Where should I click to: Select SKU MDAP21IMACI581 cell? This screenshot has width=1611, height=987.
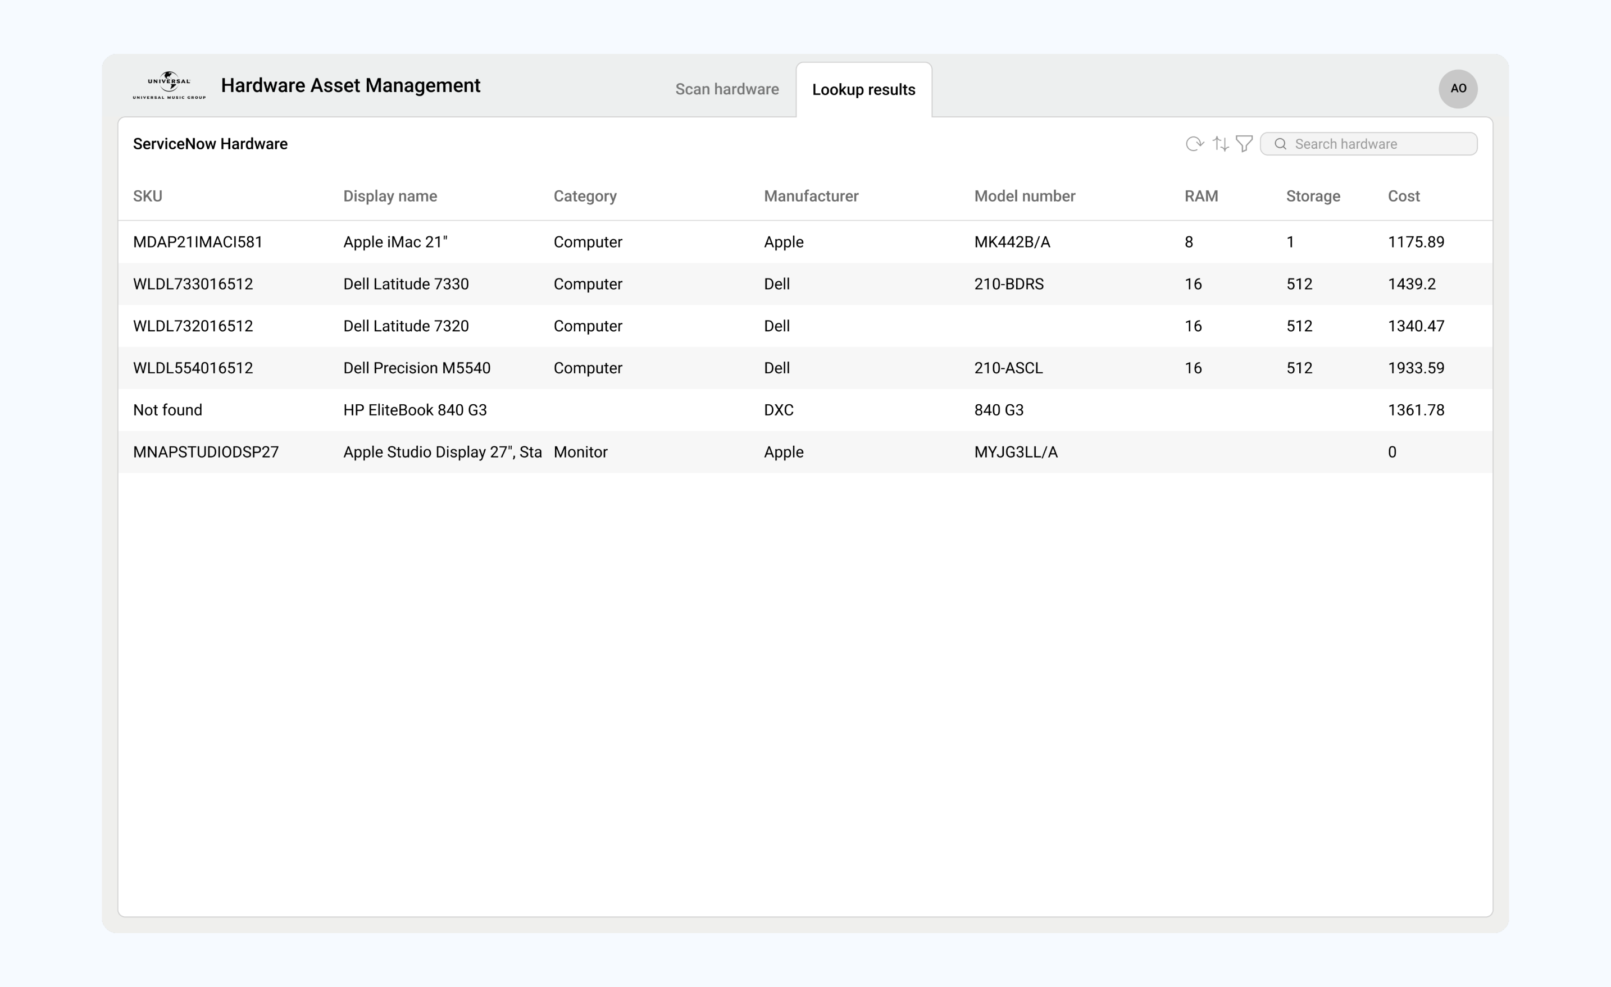pos(198,242)
